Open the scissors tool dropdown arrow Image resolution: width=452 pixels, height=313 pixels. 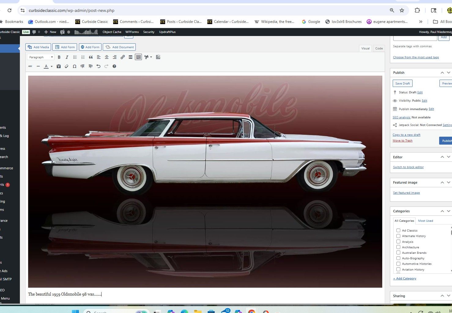coord(151,57)
